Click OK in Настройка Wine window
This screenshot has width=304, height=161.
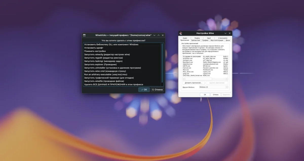pyautogui.click(x=205, y=95)
